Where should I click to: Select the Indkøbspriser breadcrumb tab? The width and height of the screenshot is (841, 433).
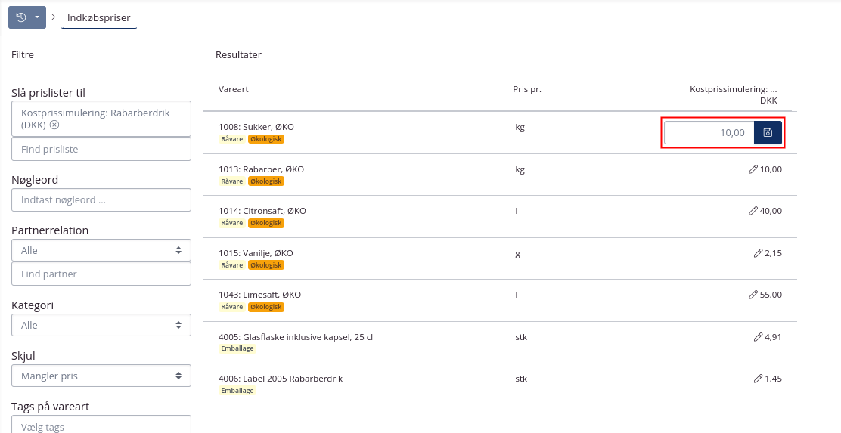[x=99, y=17]
